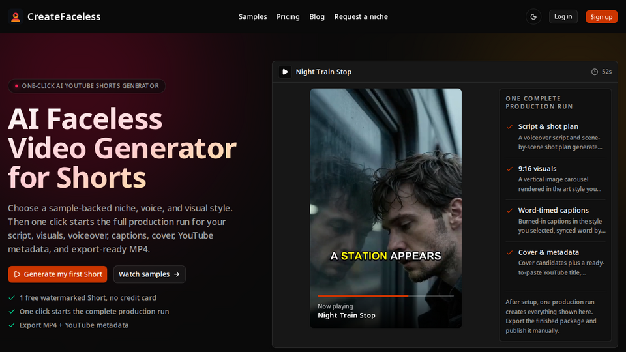Viewport: 626px width, 352px height.
Task: Go to Pricing
Action: [x=288, y=17]
